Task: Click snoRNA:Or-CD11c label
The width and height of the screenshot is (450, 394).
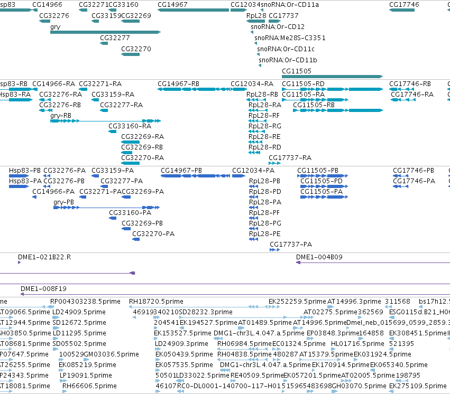Action: pyautogui.click(x=286, y=49)
